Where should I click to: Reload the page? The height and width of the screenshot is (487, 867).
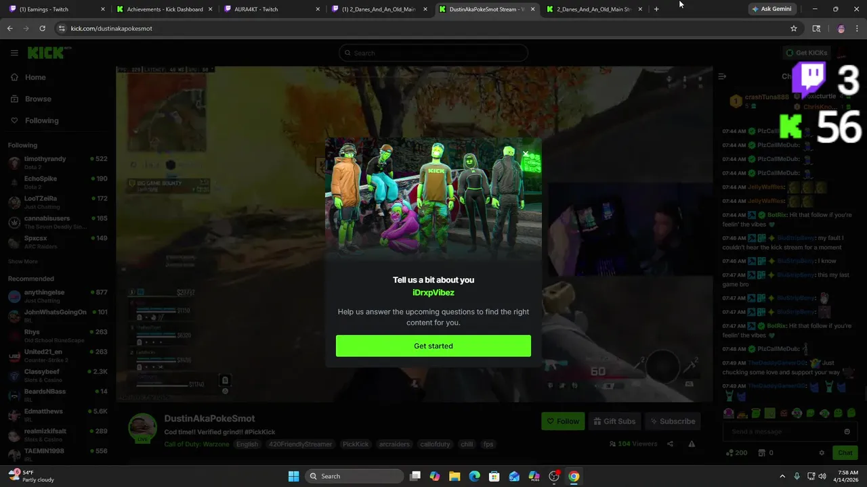pyautogui.click(x=42, y=28)
